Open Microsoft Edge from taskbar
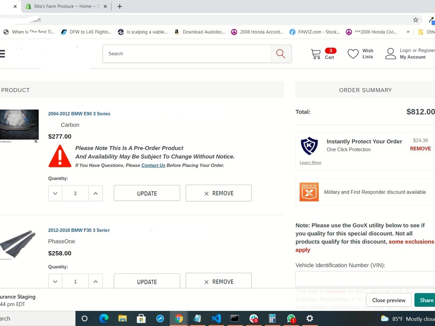This screenshot has height=326, width=435. point(104,319)
